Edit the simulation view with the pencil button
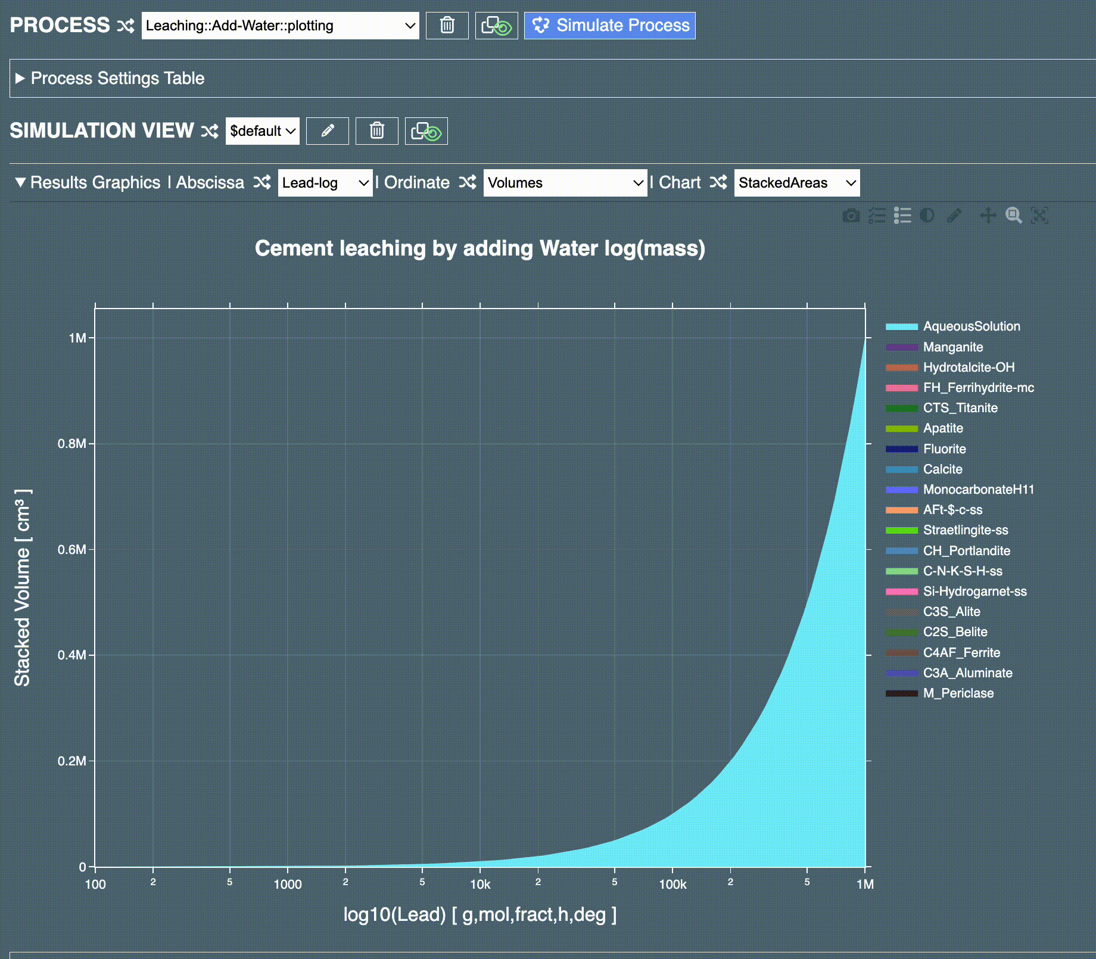 coord(327,131)
